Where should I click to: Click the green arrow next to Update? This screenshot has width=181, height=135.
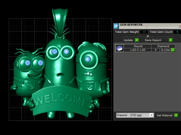pyautogui.click(x=137, y=40)
